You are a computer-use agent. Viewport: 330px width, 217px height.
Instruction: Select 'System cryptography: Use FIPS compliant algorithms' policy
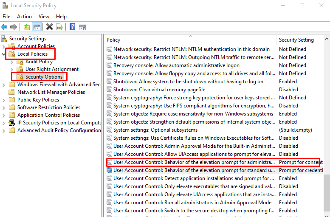[194, 106]
